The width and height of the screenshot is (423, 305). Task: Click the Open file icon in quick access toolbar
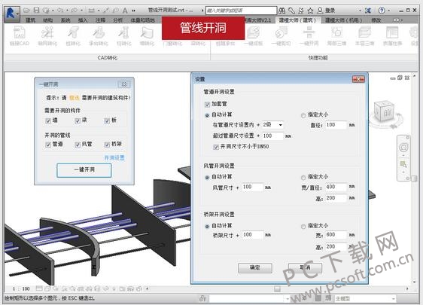pyautogui.click(x=26, y=11)
